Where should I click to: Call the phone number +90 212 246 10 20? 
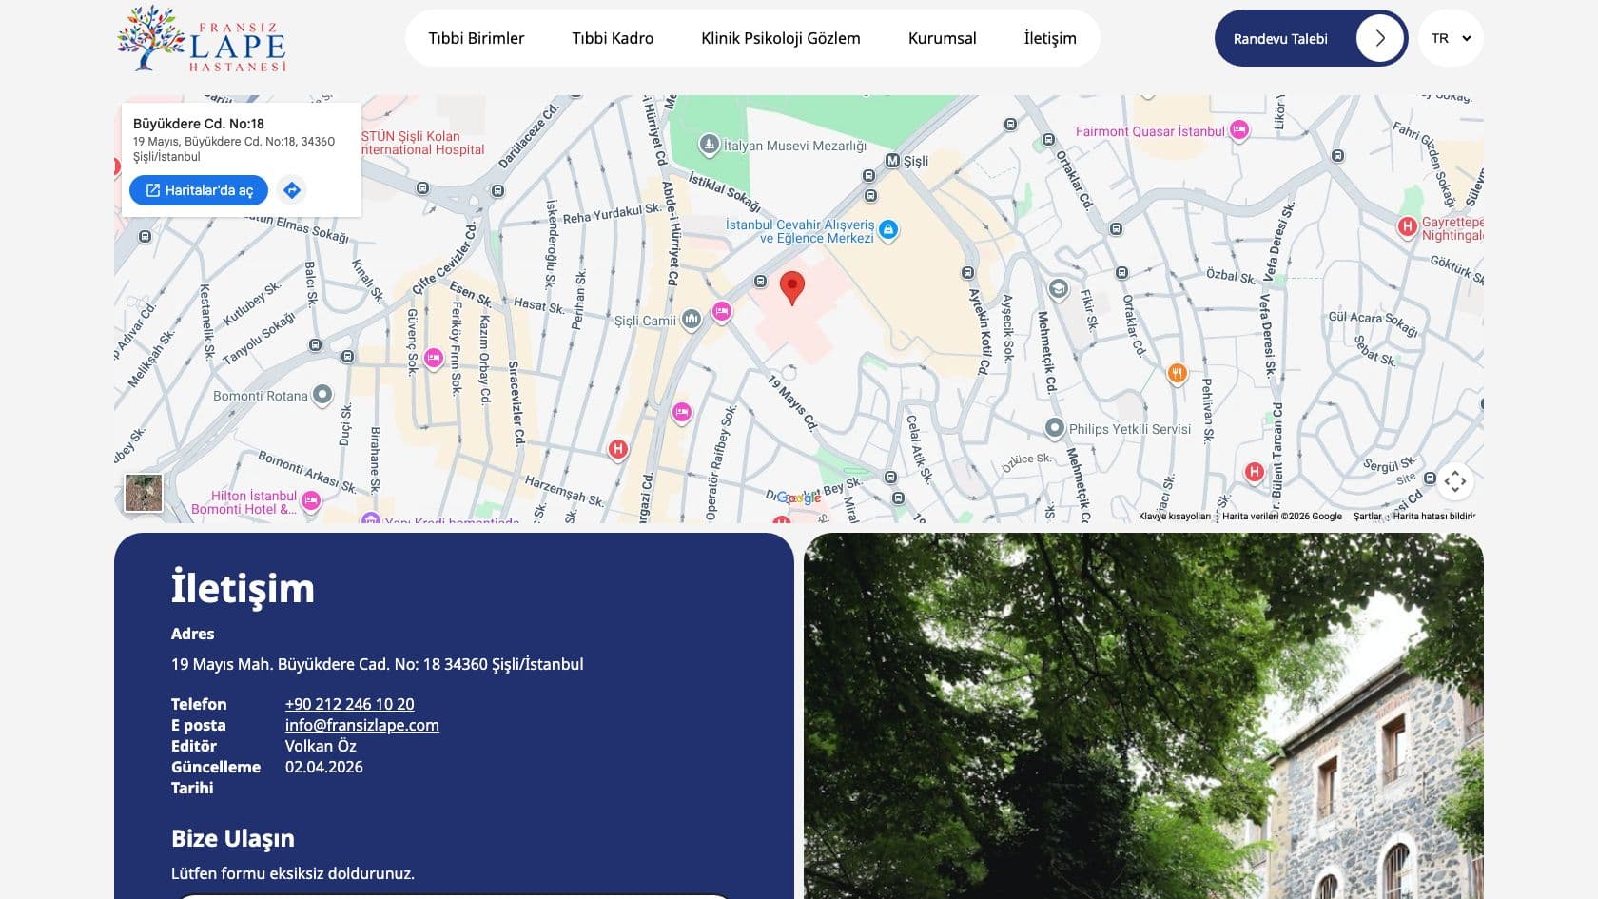[x=349, y=704]
